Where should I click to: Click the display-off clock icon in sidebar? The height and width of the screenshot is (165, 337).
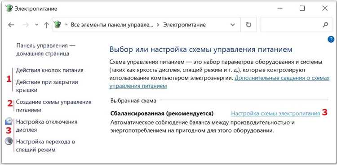(9, 121)
